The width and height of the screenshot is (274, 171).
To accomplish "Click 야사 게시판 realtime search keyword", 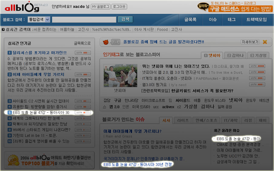I will coord(144,30).
